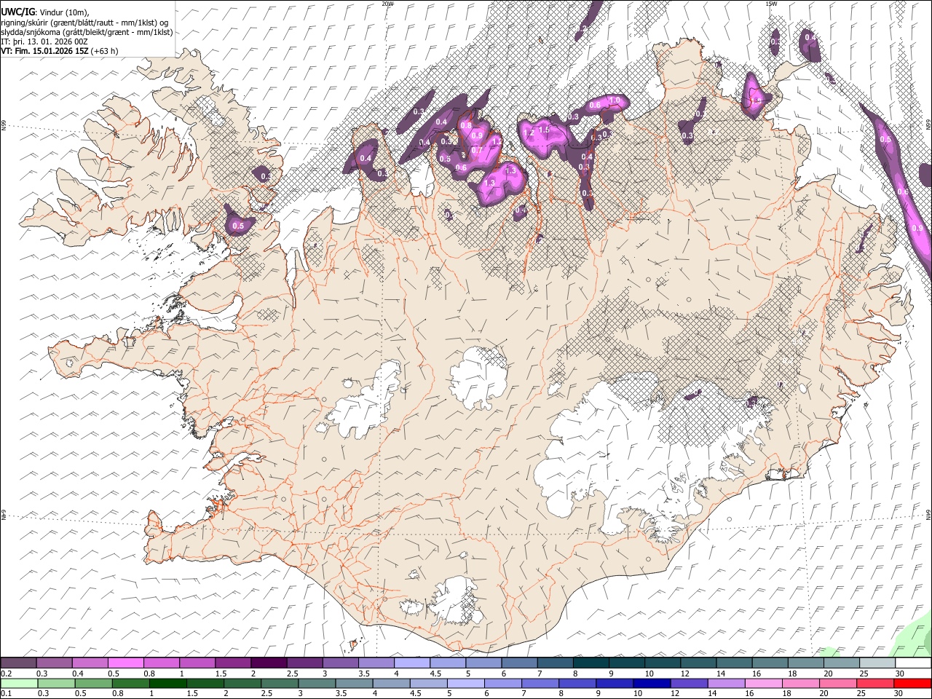Select the 'slydda/snjókoma' legend description line

(x=87, y=32)
